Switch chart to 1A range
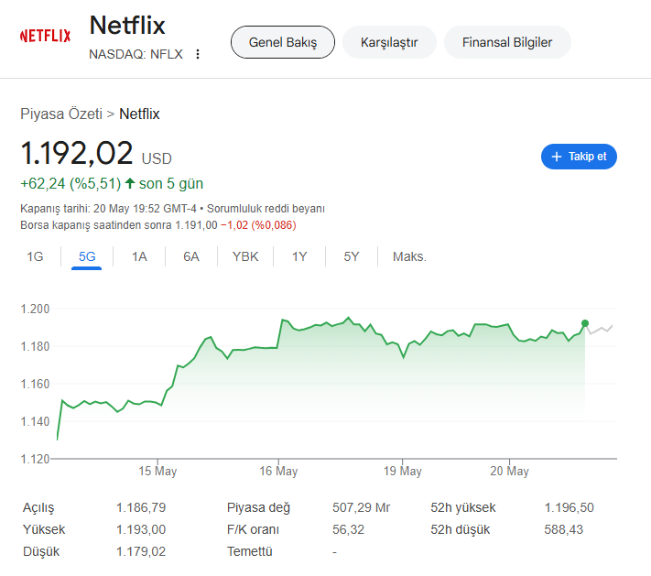Viewport: 651px width, 576px height. (139, 256)
